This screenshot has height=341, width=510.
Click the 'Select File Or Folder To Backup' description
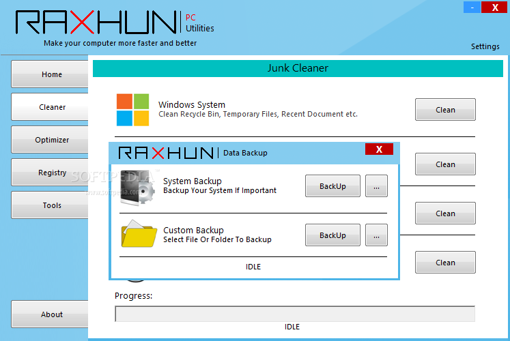(217, 239)
